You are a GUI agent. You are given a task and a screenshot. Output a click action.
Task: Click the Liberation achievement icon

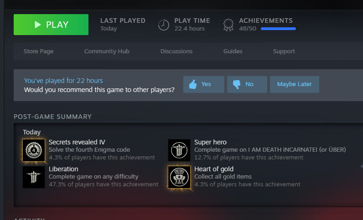point(34,177)
